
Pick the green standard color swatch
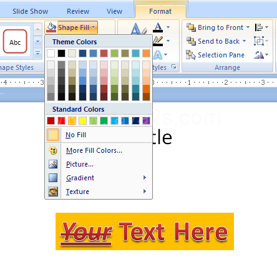click(x=104, y=120)
